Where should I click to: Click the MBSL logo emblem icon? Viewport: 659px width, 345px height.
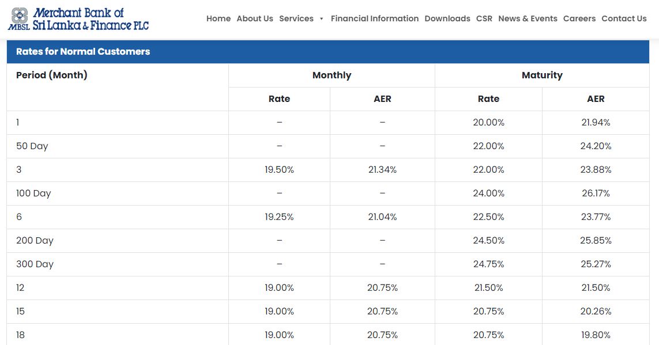click(20, 16)
